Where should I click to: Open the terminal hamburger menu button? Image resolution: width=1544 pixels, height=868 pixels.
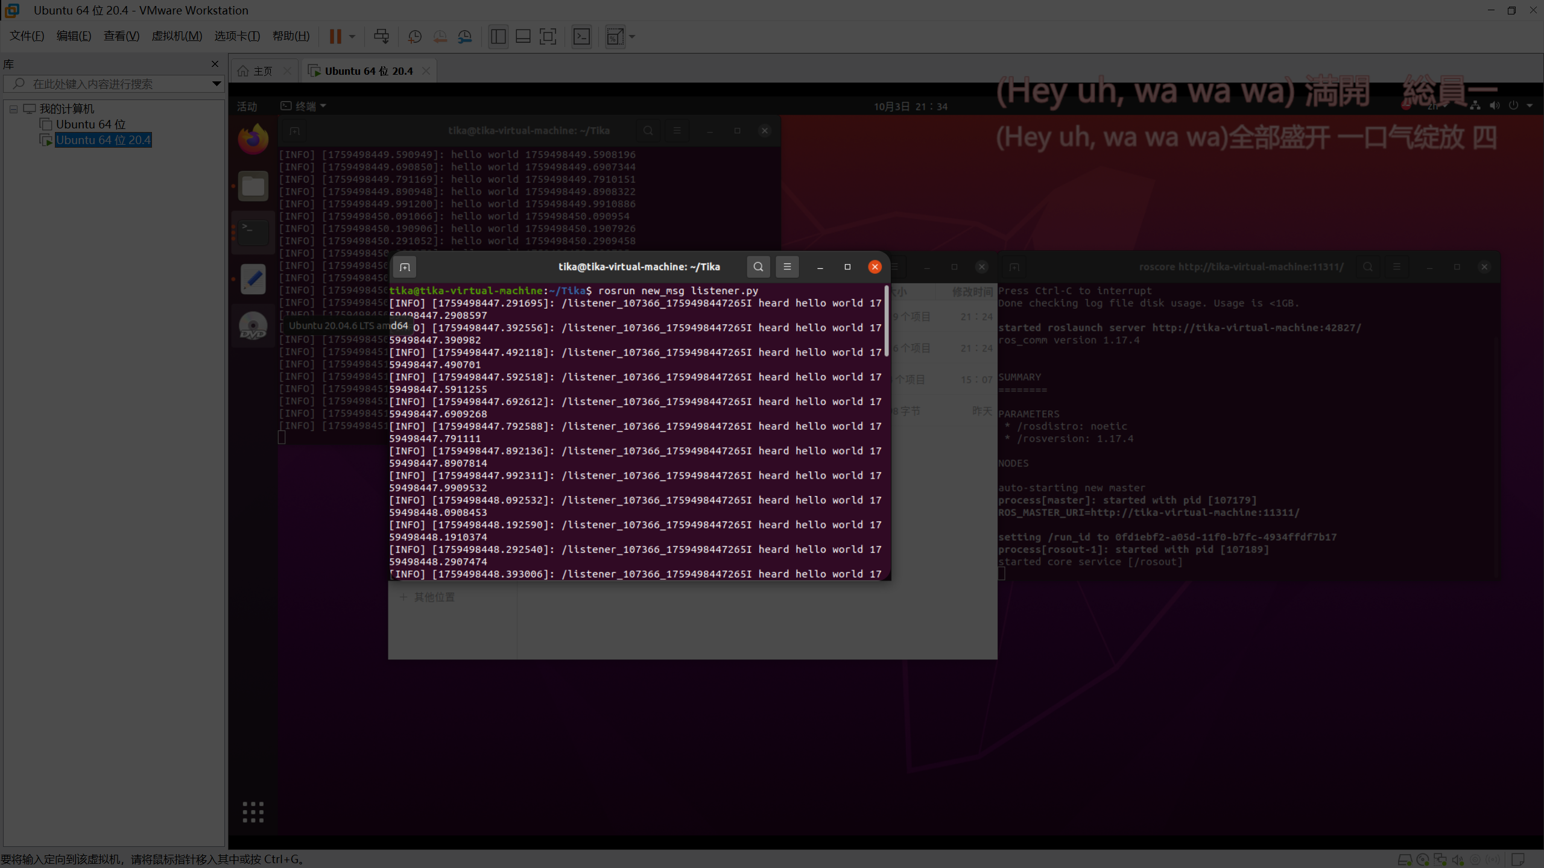tap(787, 267)
